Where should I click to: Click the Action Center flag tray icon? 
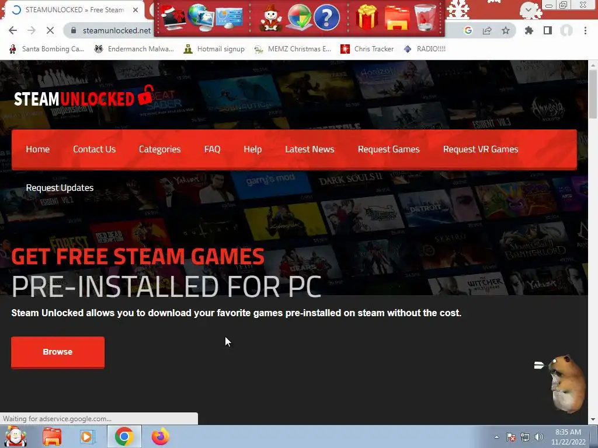[x=510, y=437]
